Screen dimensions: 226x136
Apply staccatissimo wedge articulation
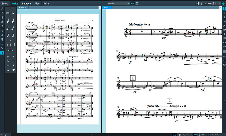pyautogui.click(x=13, y=65)
